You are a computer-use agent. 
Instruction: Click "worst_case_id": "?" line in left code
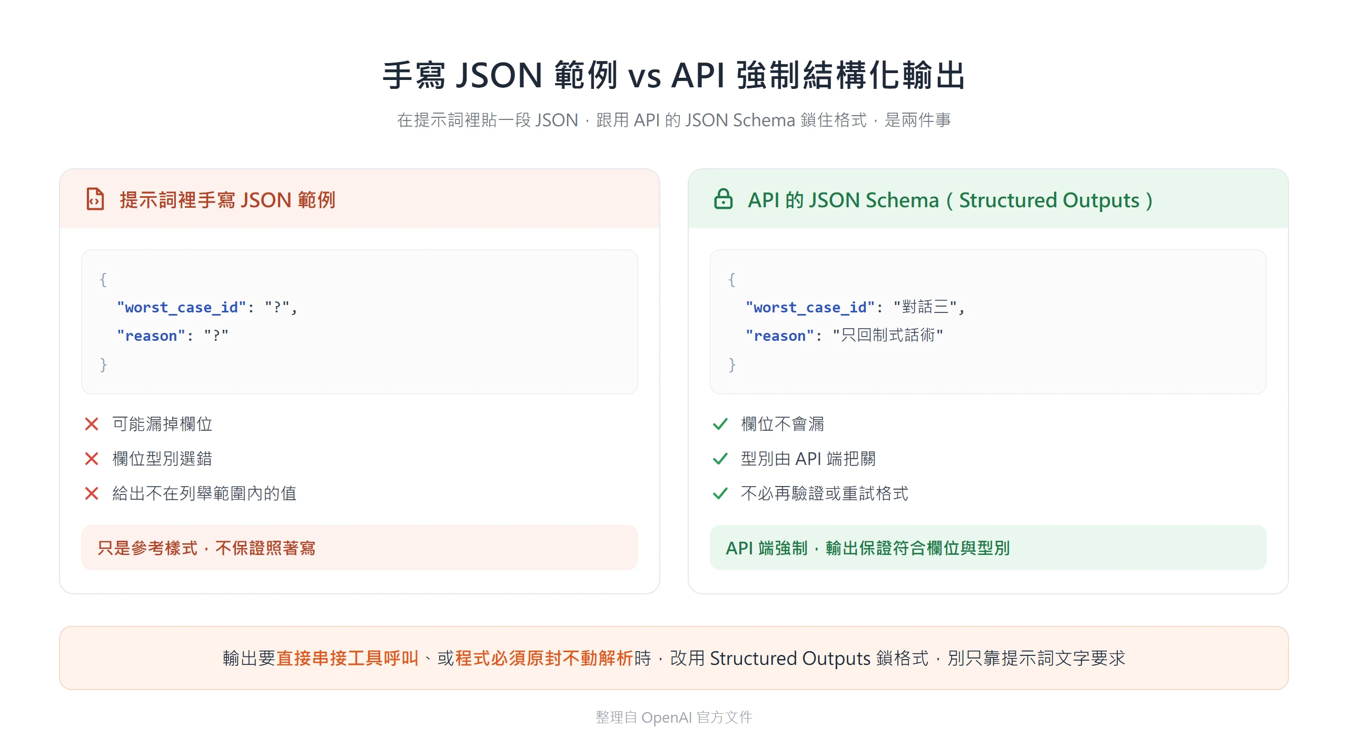(x=207, y=307)
